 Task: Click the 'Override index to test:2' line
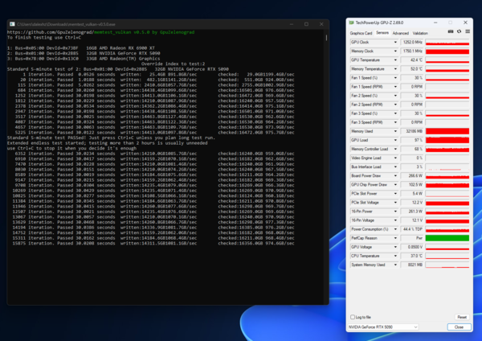click(x=173, y=64)
